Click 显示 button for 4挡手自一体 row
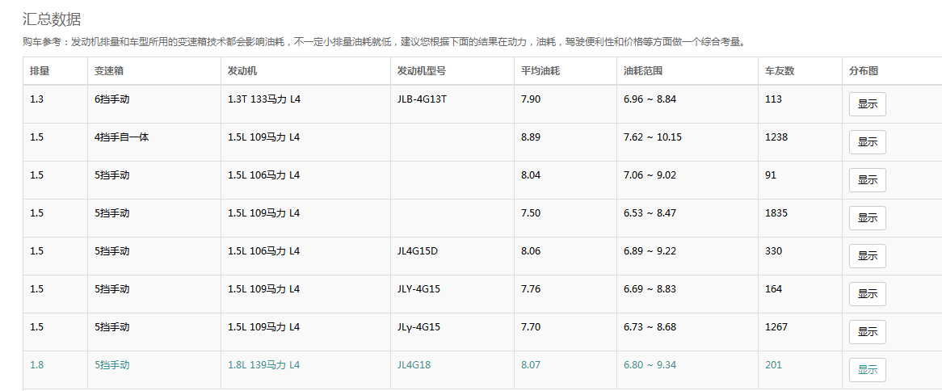 click(867, 141)
